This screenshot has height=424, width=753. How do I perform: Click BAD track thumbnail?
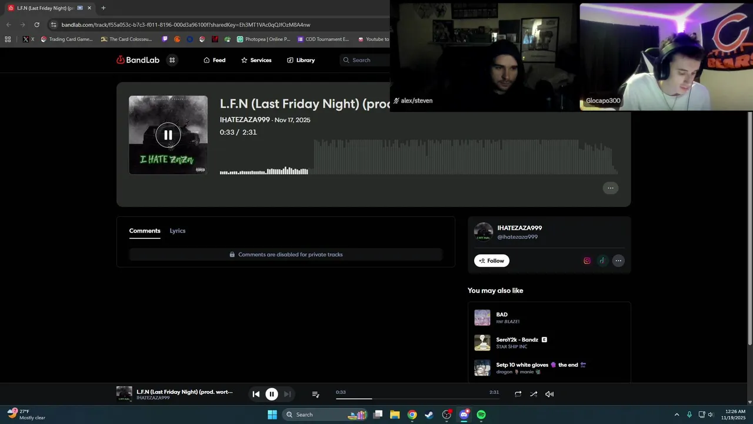coord(482,318)
